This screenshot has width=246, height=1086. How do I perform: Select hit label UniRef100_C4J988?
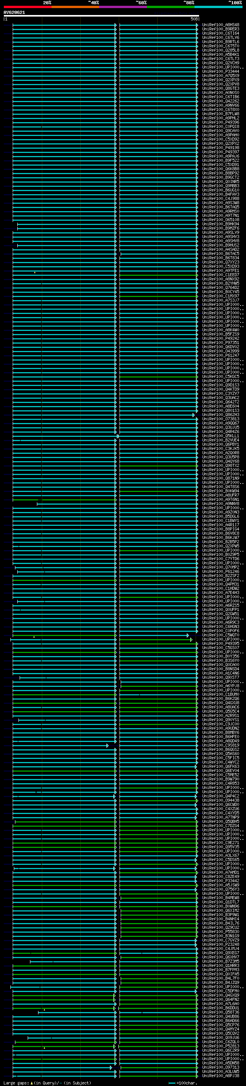221,198
